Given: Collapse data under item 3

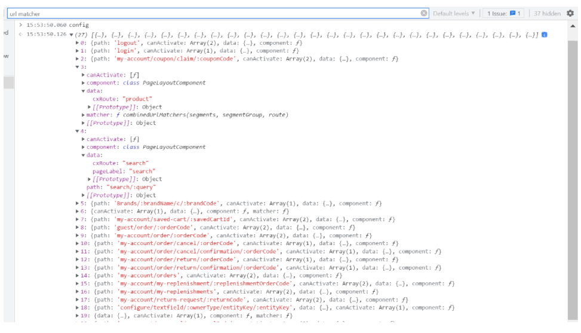Looking at the screenshot, I should click(84, 91).
